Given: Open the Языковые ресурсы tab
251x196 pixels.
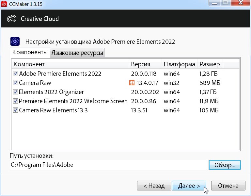Looking at the screenshot, I should 77,53.
